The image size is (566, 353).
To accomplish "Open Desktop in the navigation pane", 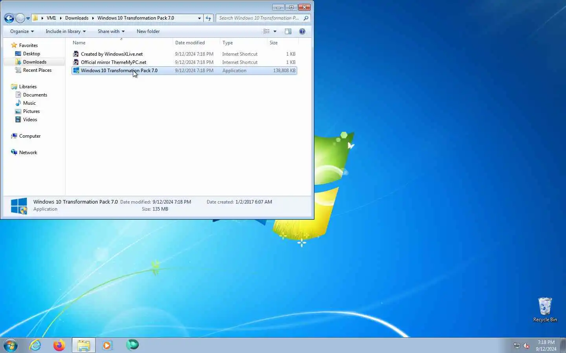I will point(31,54).
